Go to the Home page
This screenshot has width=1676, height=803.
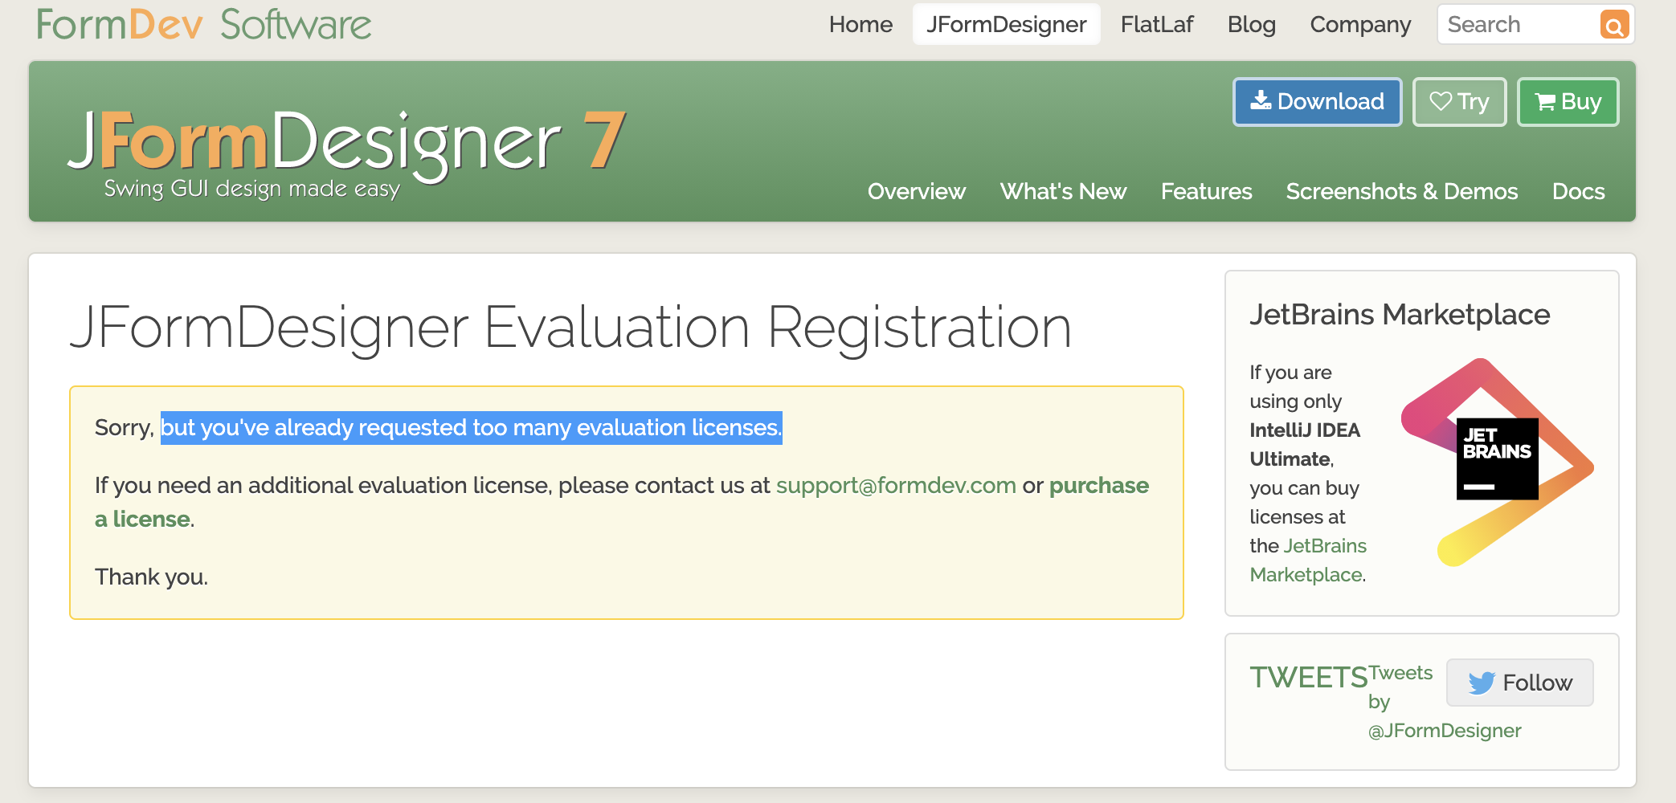click(x=860, y=24)
